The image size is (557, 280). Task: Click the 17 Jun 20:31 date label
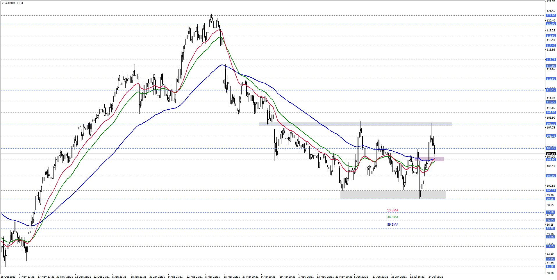coord(380,277)
